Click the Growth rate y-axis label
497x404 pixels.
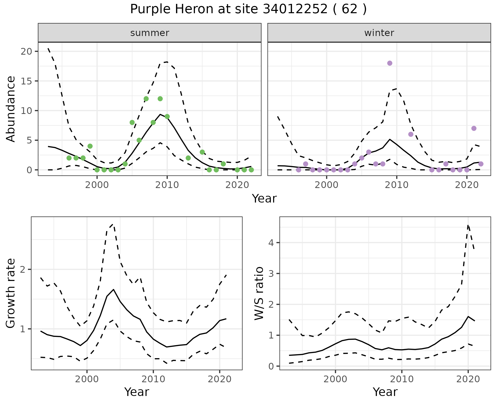coord(11,293)
